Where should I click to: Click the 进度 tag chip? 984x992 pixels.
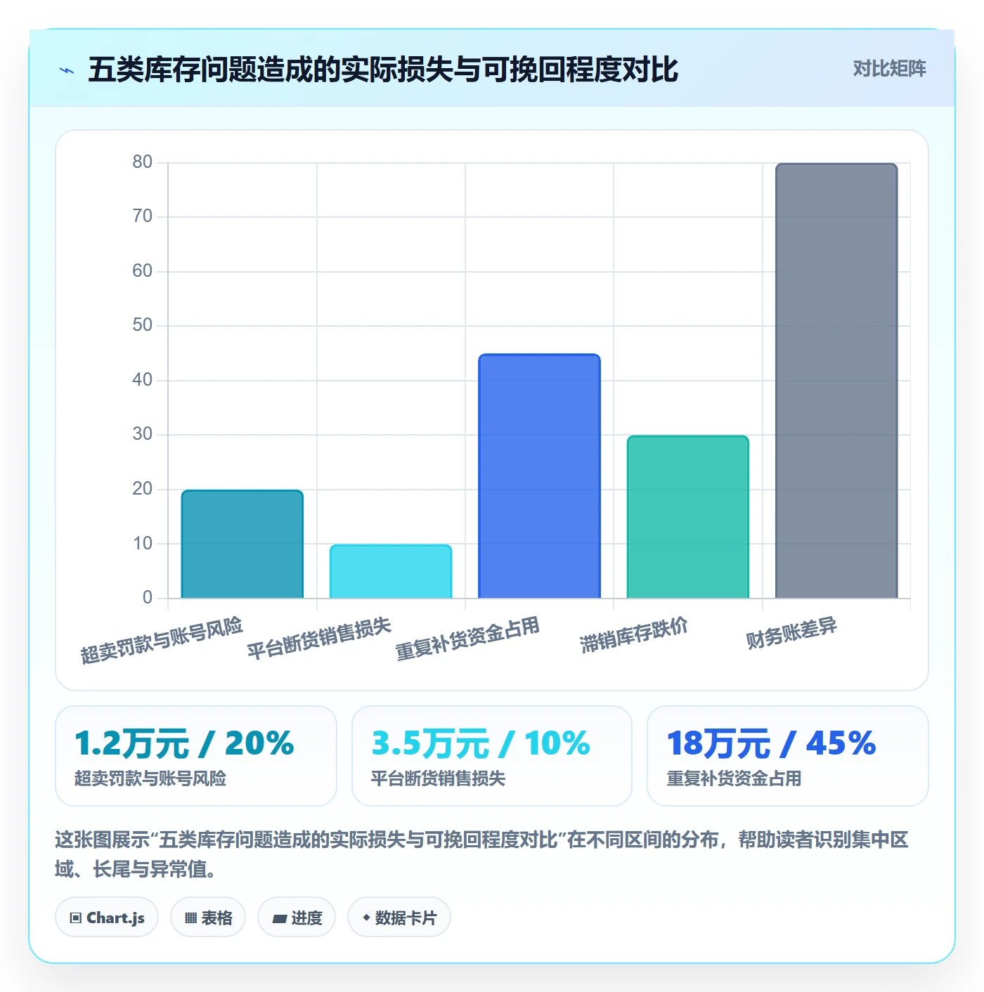297,918
